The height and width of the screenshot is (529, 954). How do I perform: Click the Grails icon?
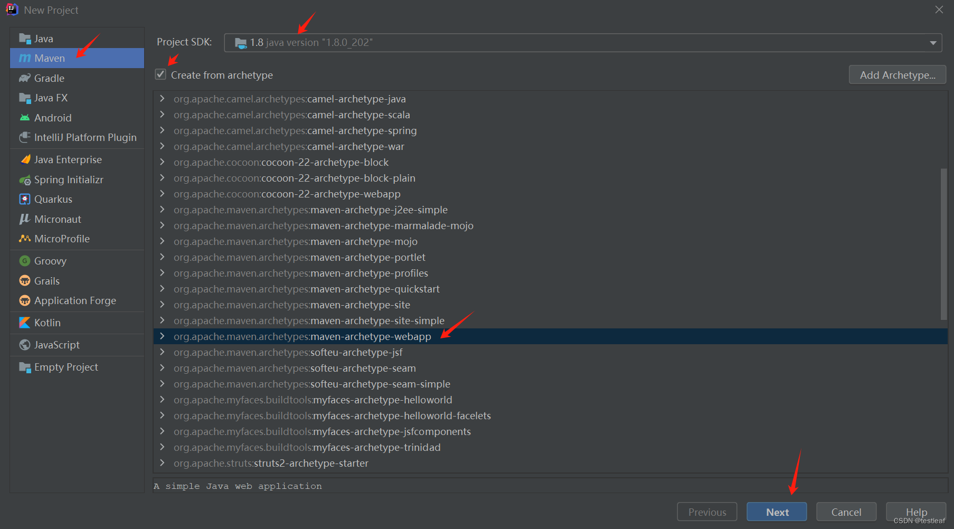(25, 281)
